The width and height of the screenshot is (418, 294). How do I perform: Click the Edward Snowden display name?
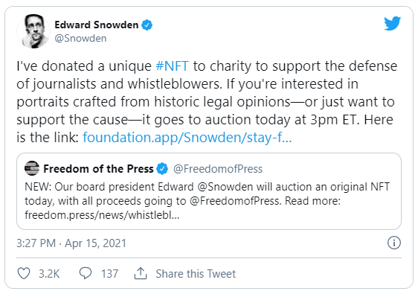tap(97, 25)
